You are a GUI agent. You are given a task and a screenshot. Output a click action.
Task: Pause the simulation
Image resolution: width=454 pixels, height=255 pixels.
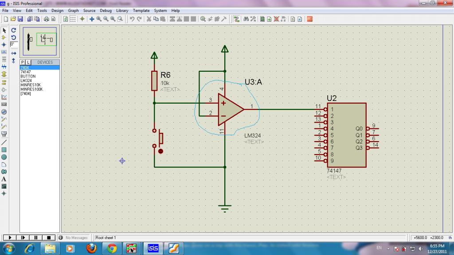click(36, 238)
